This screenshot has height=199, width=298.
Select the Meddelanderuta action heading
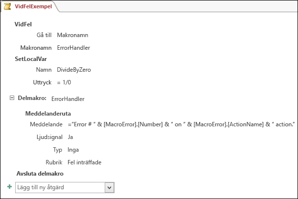coord(48,114)
